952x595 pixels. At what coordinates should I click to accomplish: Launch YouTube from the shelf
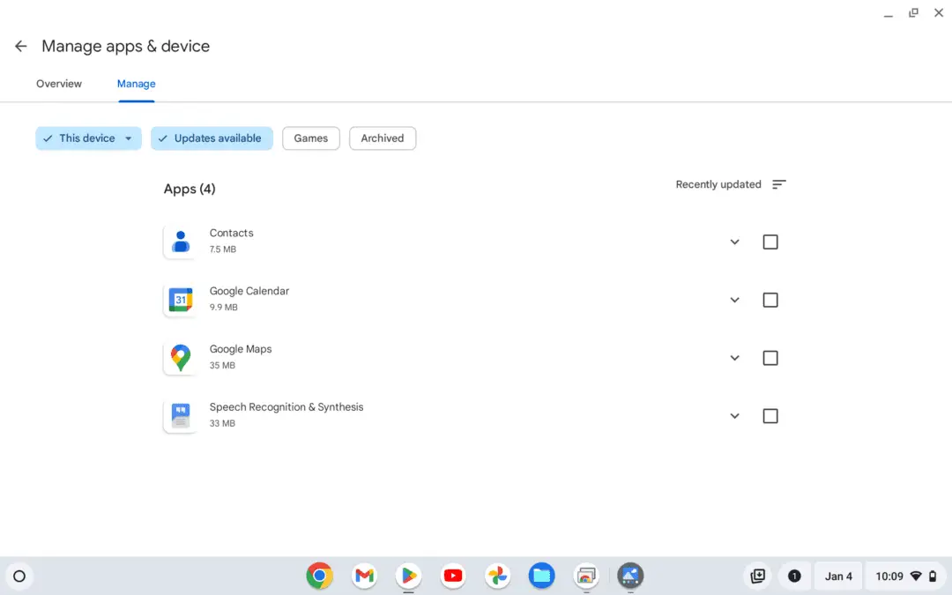coord(452,576)
